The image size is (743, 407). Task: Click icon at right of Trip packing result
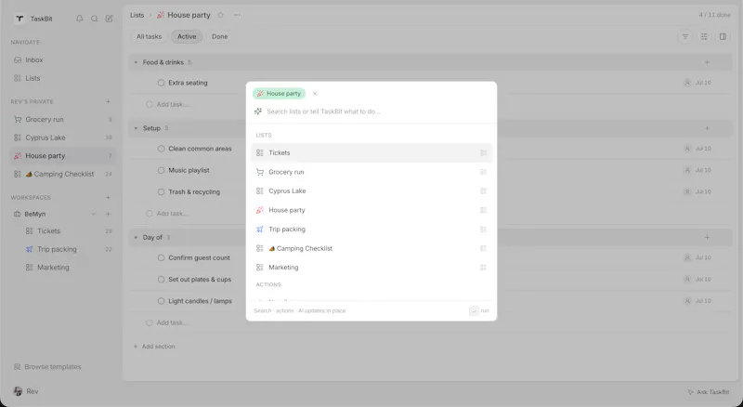(x=483, y=230)
